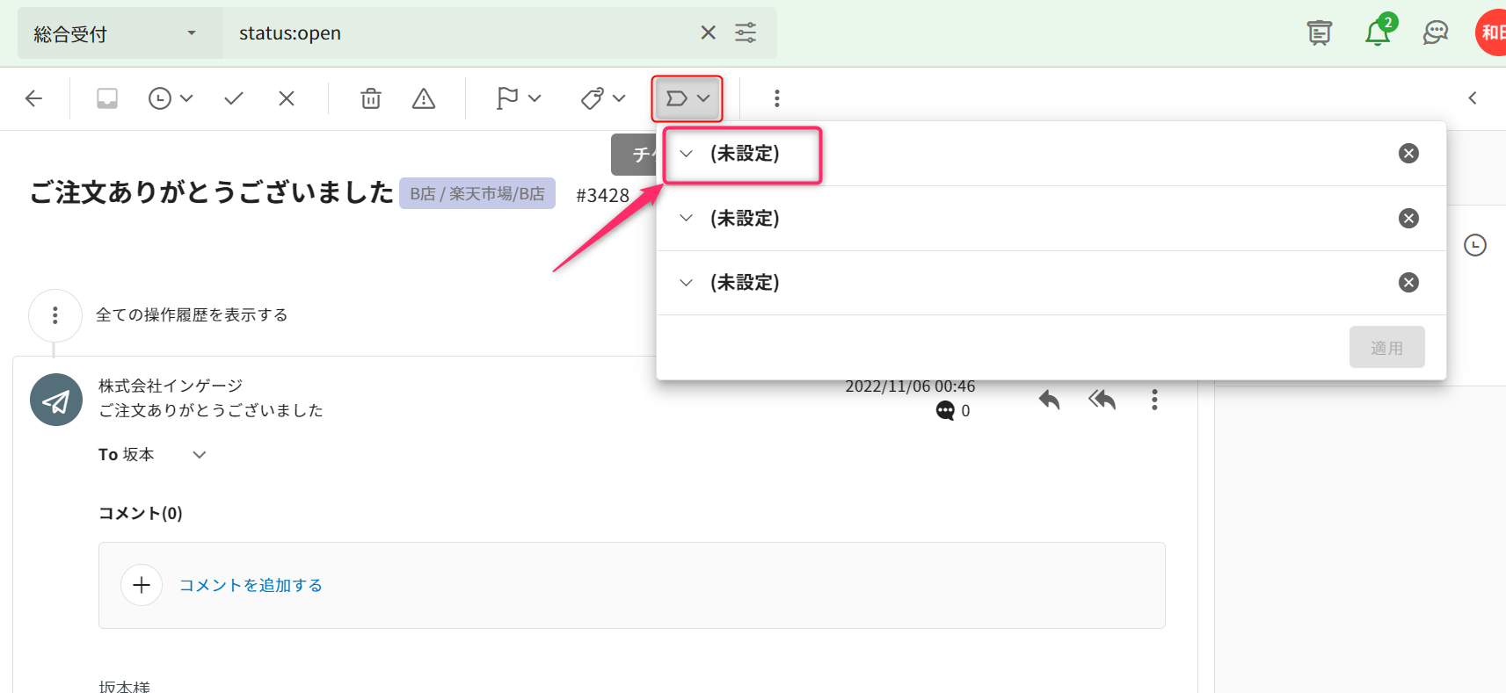Click the back arrow in the toolbar
The image size is (1506, 693).
point(34,98)
